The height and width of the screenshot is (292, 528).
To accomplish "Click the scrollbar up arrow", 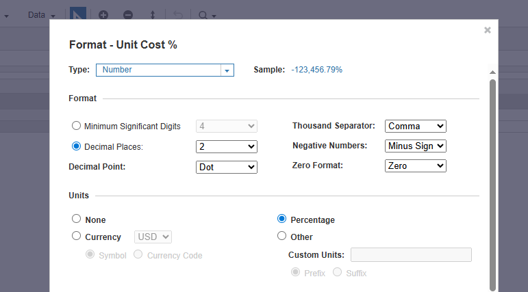I will 492,72.
